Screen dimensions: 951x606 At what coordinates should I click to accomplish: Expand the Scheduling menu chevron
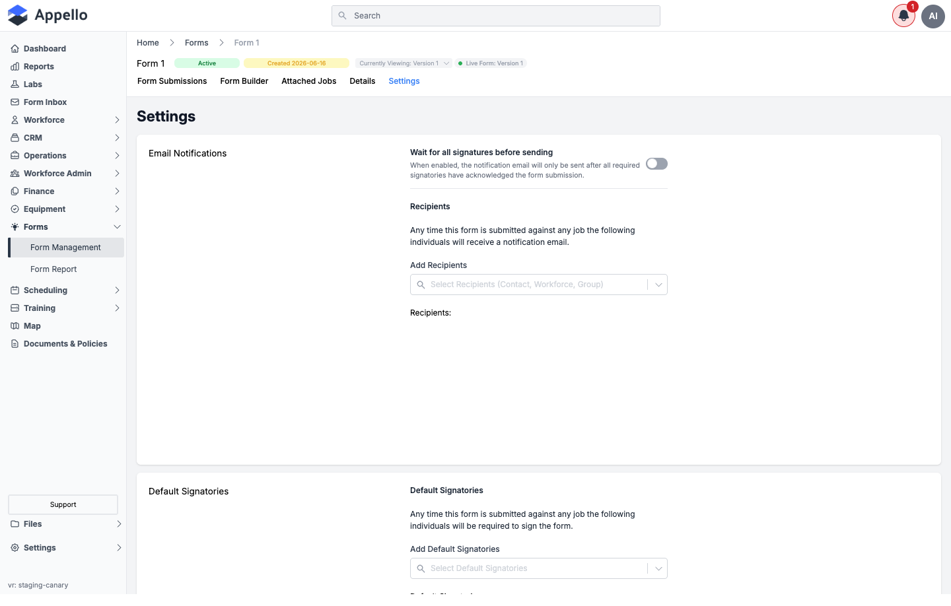point(117,290)
